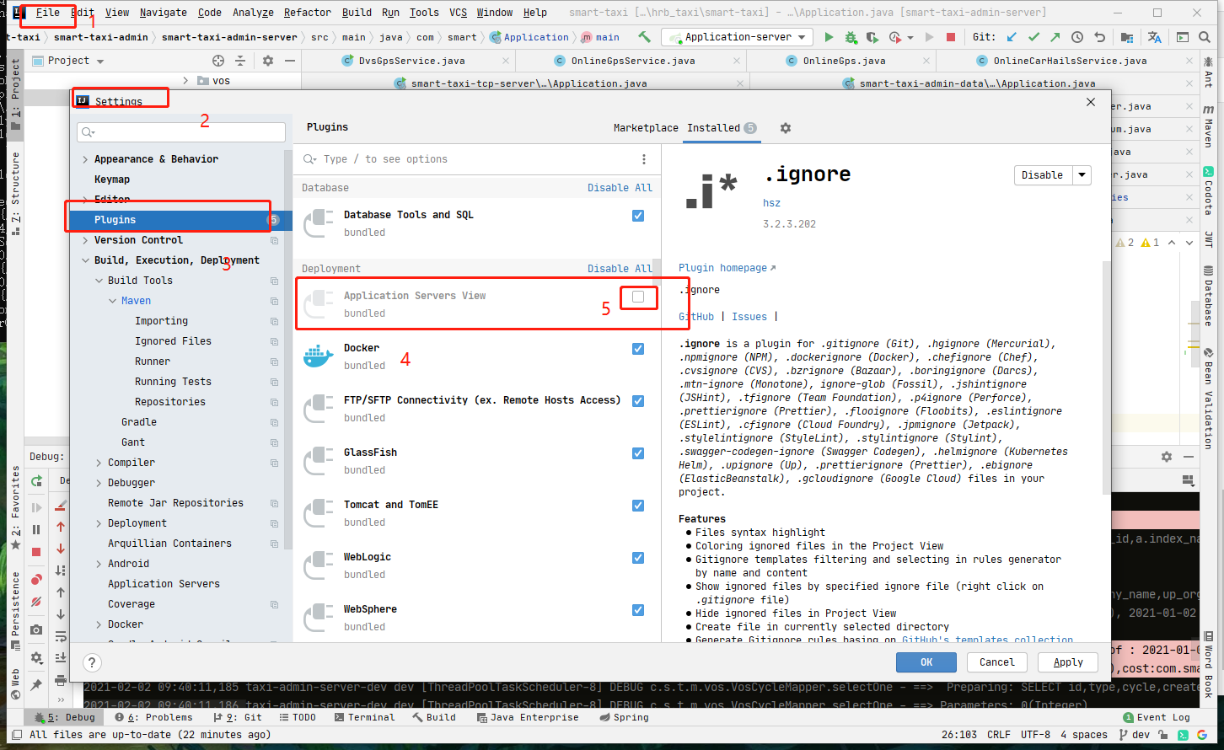Viewport: 1224px width, 750px height.
Task: Expand the Version Control settings node
Action: tap(85, 240)
